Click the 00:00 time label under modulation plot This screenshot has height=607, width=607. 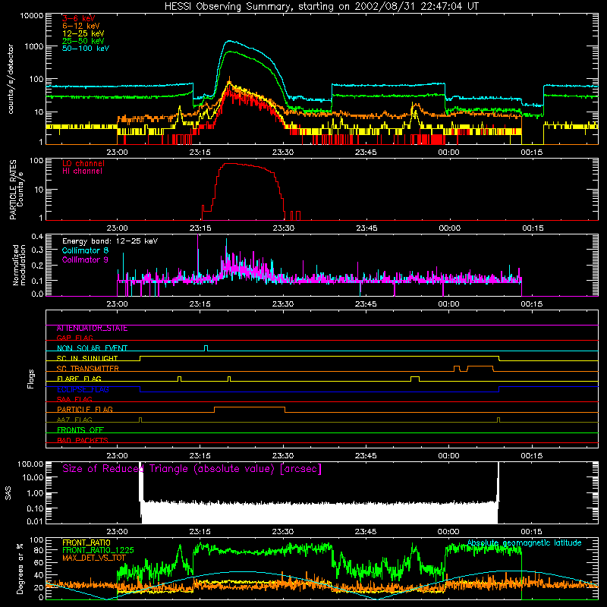448,304
